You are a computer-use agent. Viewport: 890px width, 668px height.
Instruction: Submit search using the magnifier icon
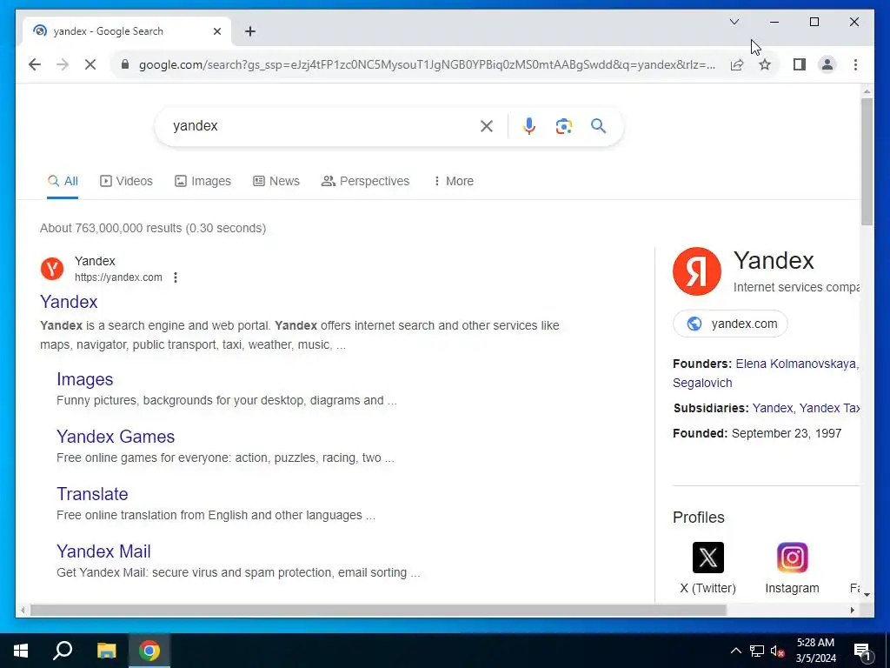(598, 125)
